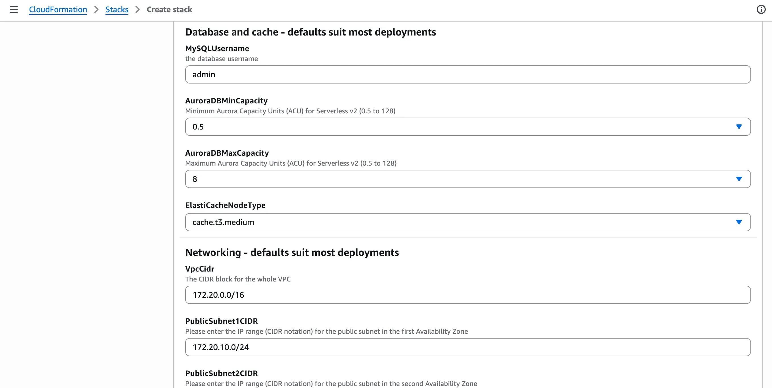Screen dimensions: 772x388
Task: Click the PublicSubnet1CIDR input field
Action: pyautogui.click(x=468, y=347)
